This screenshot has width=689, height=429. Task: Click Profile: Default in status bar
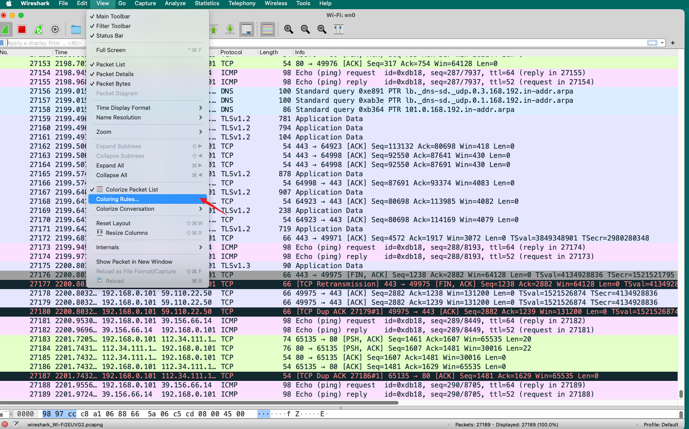[x=661, y=425]
